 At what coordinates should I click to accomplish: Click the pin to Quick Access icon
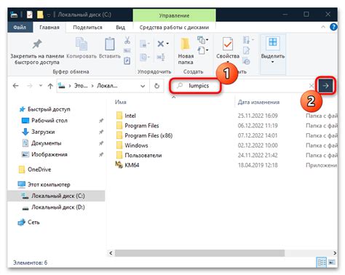37,44
